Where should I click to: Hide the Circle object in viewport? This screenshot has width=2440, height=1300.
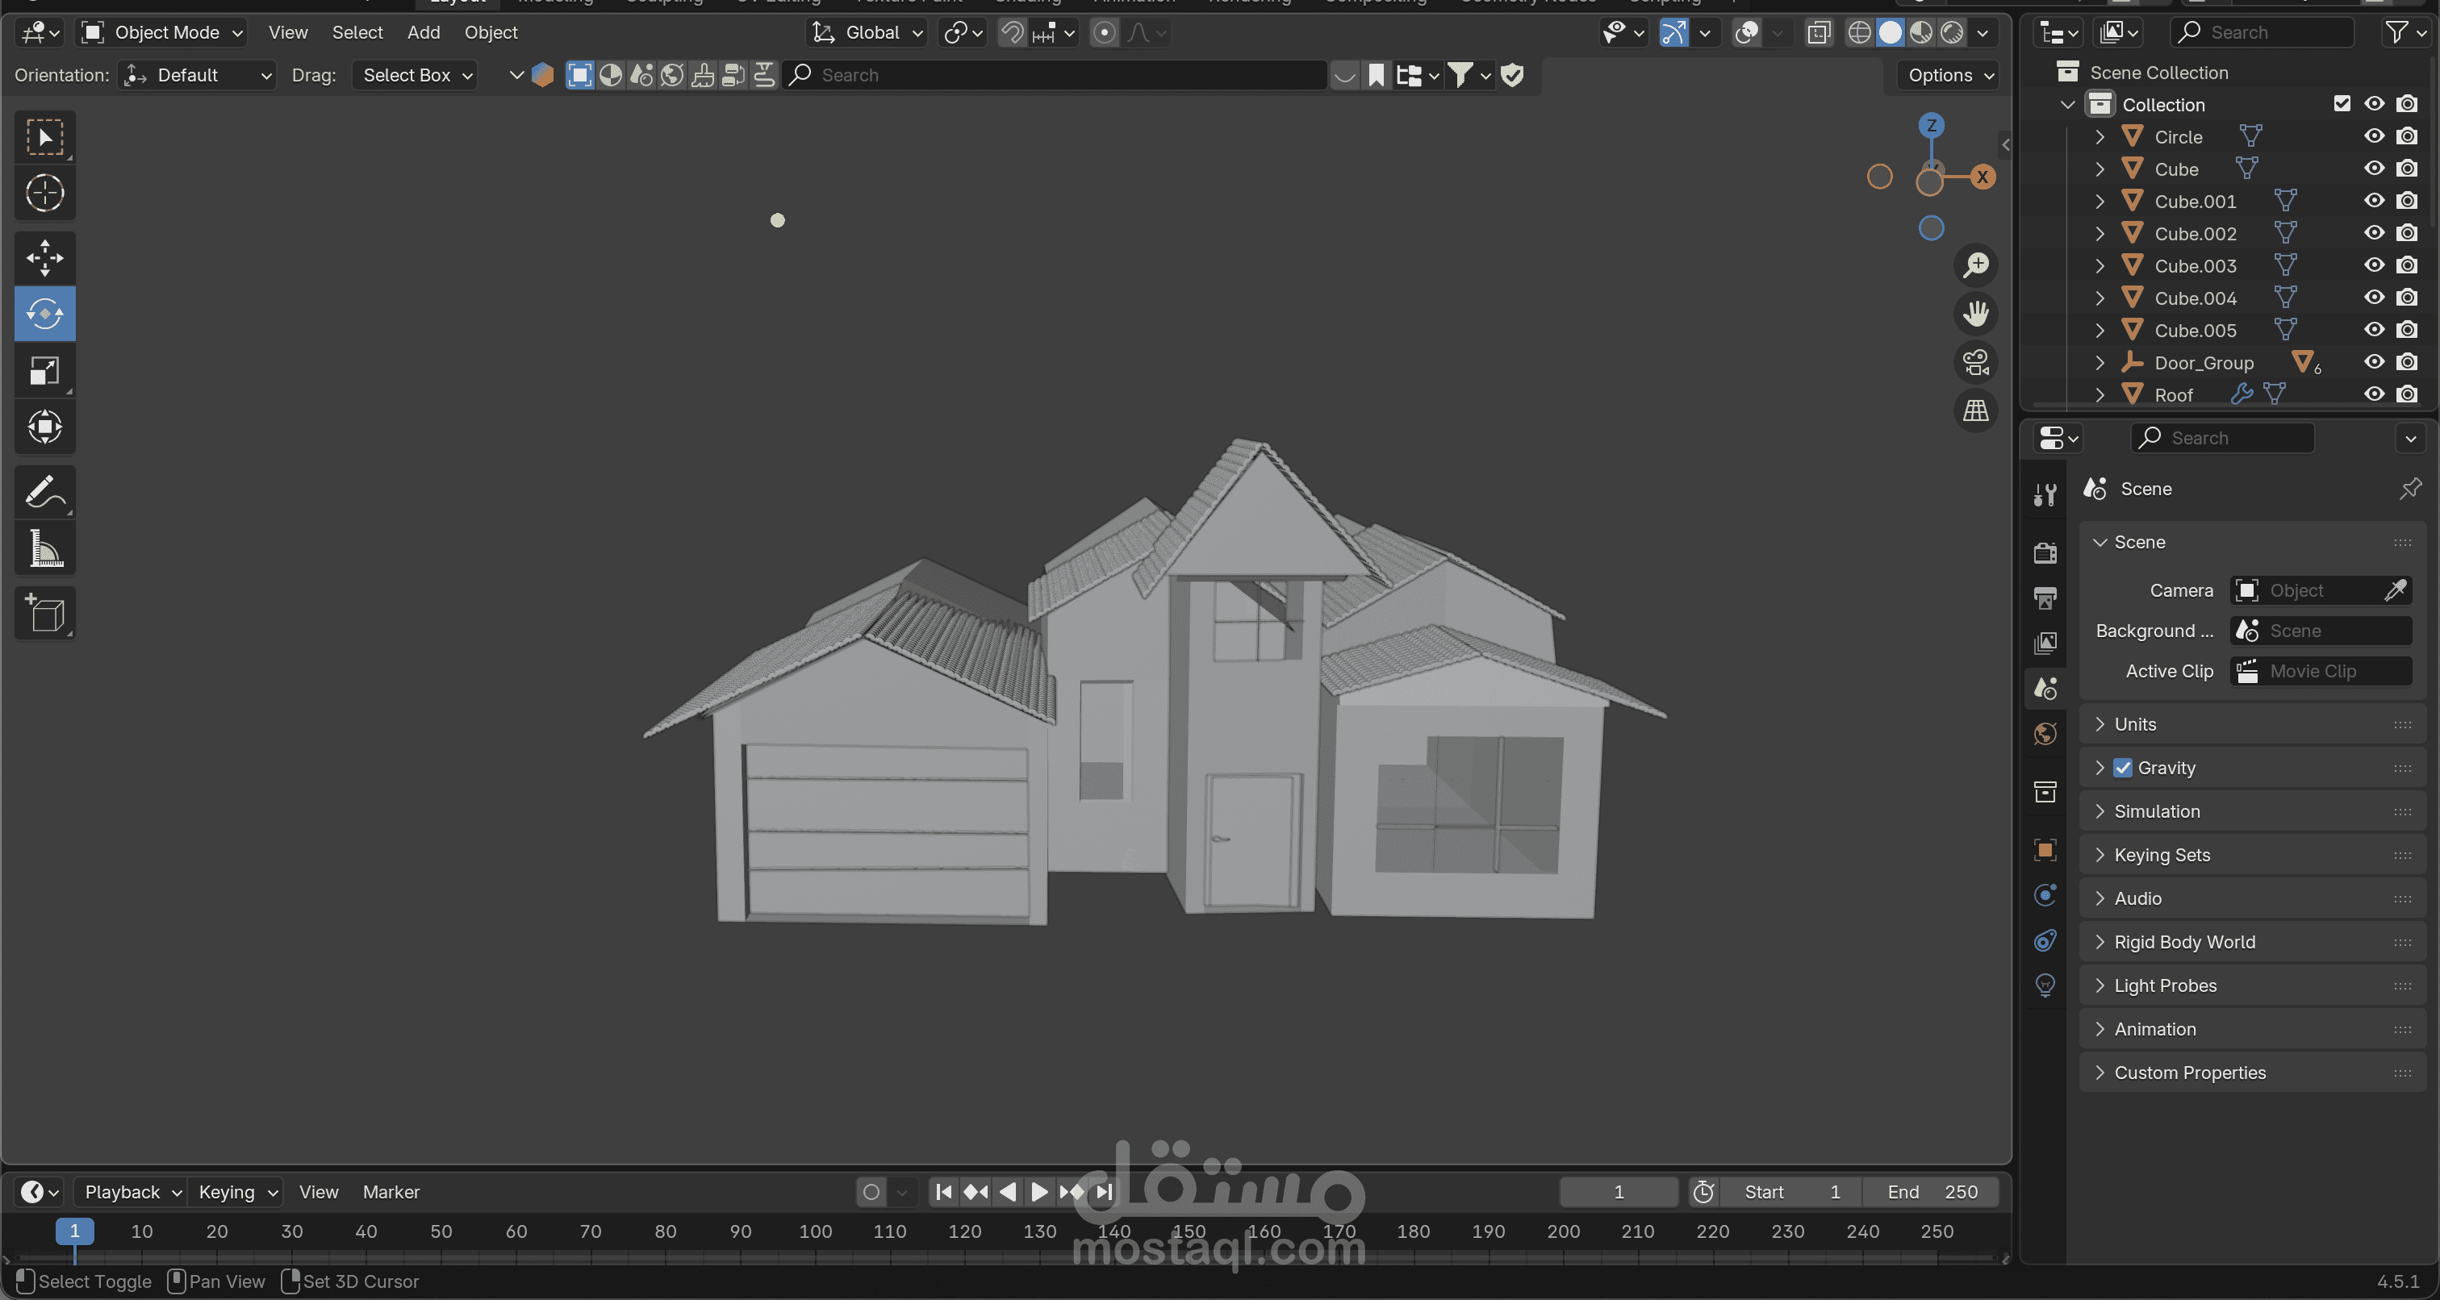2374,136
